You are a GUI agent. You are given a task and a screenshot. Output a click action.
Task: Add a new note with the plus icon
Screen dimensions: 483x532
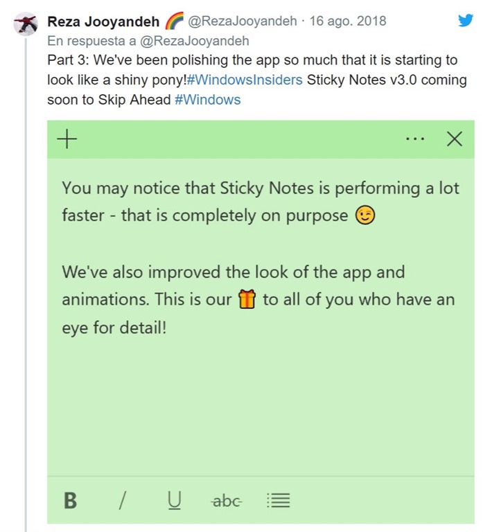(x=67, y=140)
